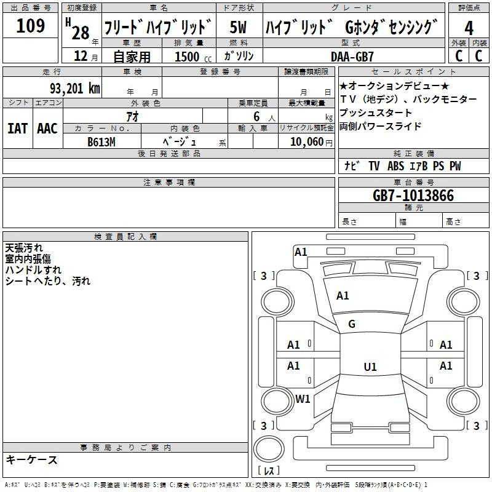Click shift type IAT
The width and height of the screenshot is (492, 492).
(x=17, y=129)
